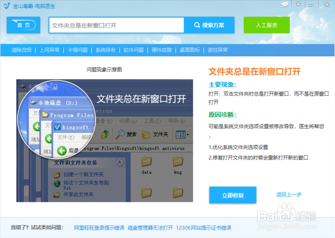Image resolution: width=335 pixels, height=238 pixels.
Task: Click 返回上一步 link
Action: click(289, 195)
